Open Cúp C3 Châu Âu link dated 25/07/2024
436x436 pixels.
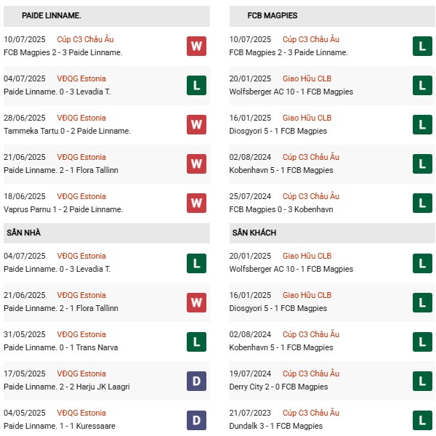click(311, 196)
